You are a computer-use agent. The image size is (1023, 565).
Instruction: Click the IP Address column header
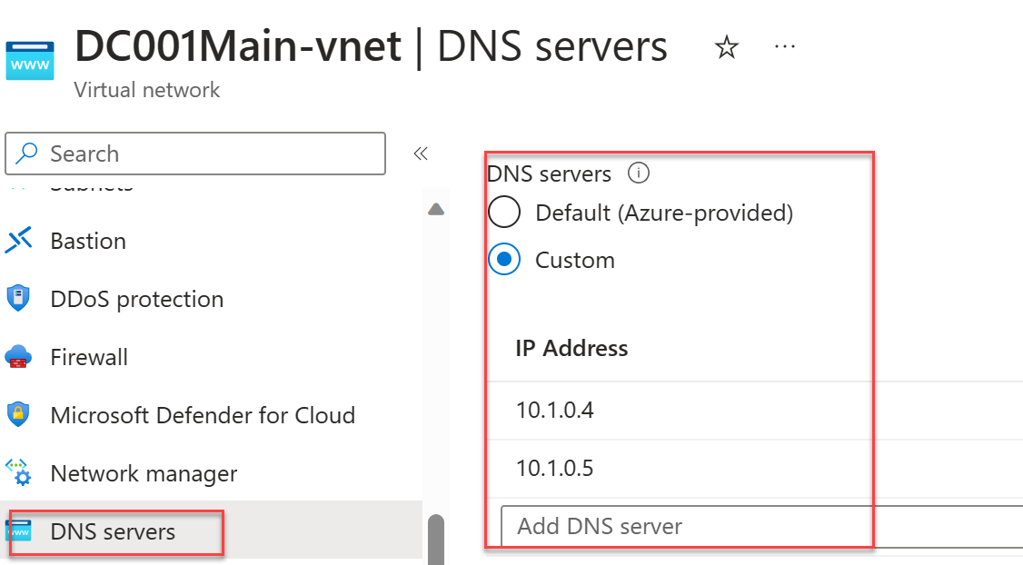point(571,349)
